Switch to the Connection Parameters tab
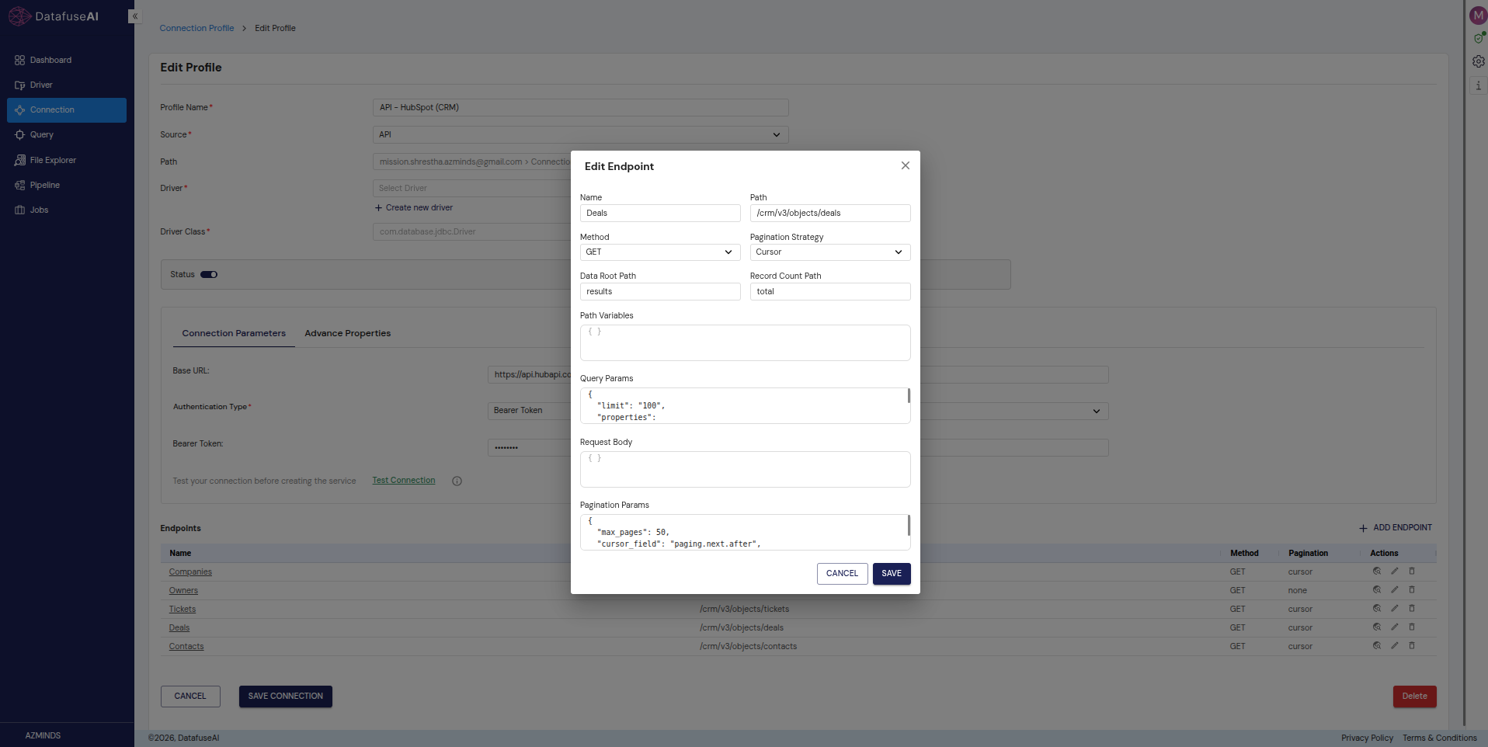 click(234, 333)
